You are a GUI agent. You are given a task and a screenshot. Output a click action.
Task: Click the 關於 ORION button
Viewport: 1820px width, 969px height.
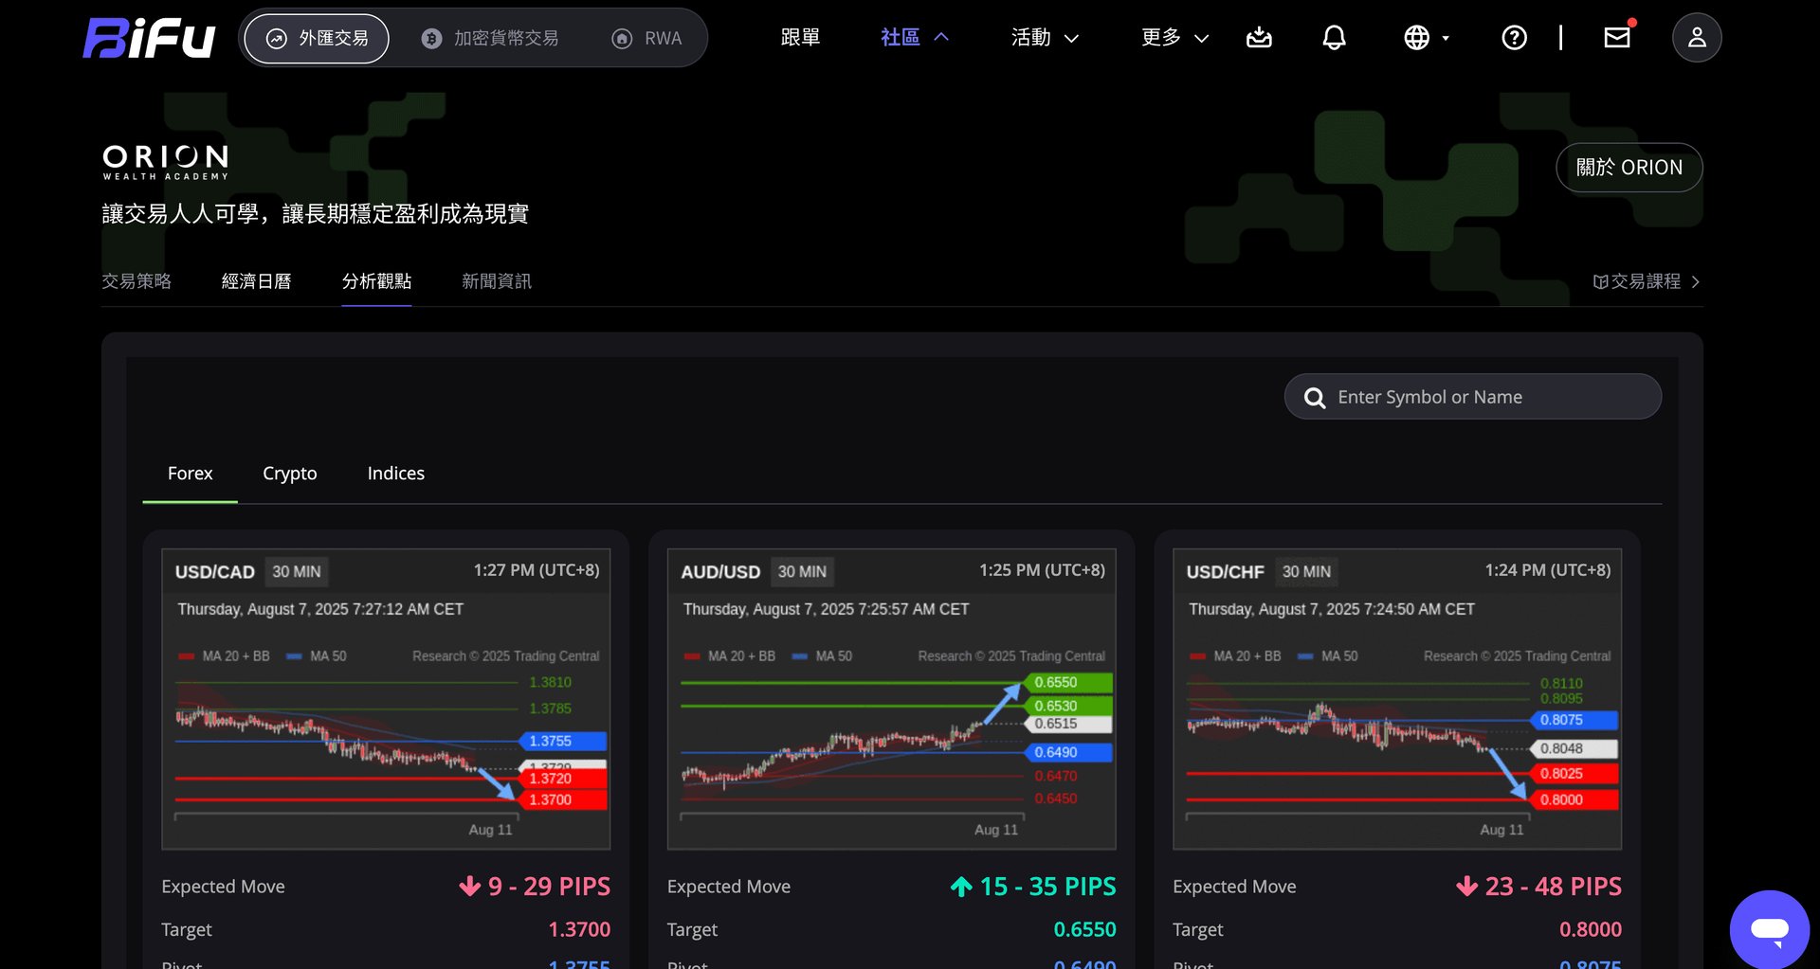click(1629, 168)
